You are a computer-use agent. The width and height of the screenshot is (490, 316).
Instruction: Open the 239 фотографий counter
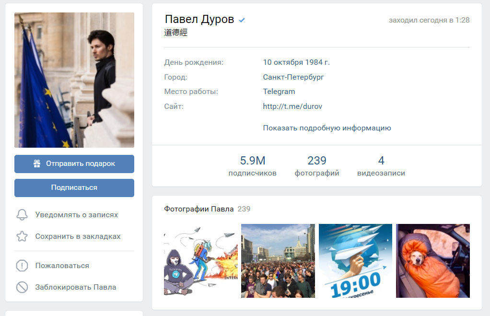tap(317, 166)
